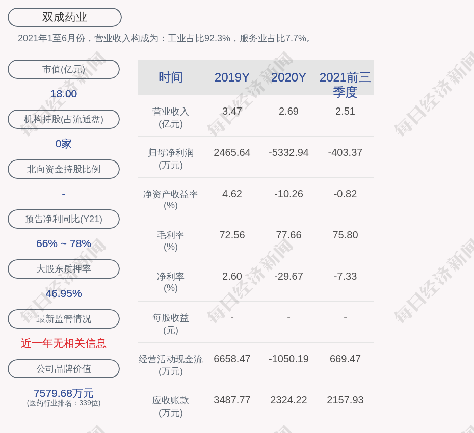Click the 毛利率(%) row label
The image size is (474, 433).
pyautogui.click(x=171, y=241)
